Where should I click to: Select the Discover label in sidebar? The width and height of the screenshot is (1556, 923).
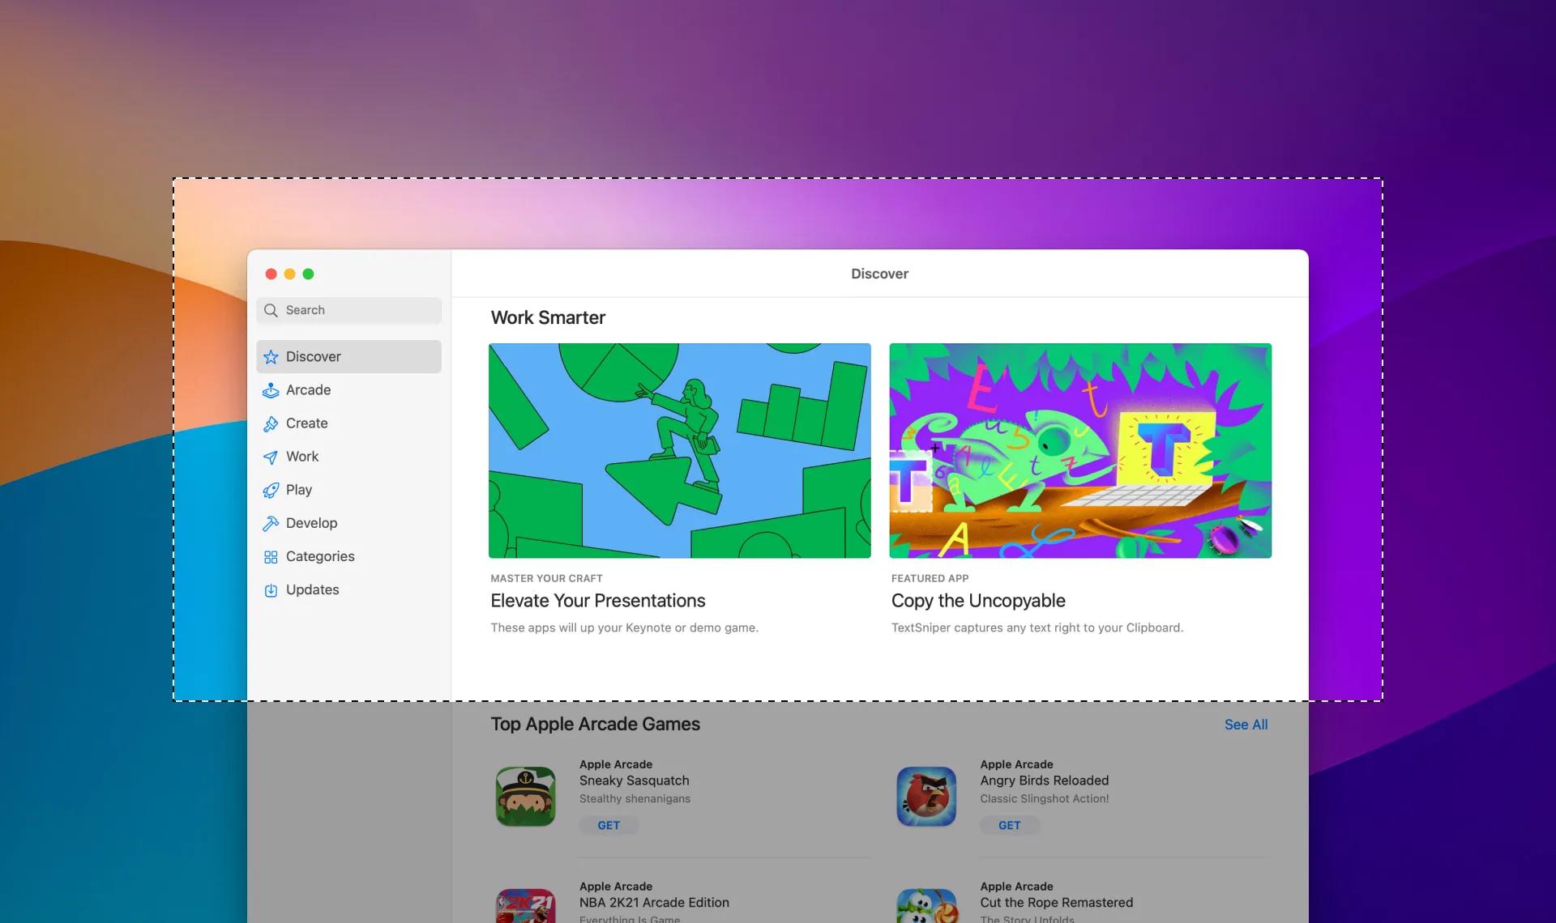click(x=313, y=356)
